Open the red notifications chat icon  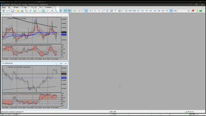(193, 11)
